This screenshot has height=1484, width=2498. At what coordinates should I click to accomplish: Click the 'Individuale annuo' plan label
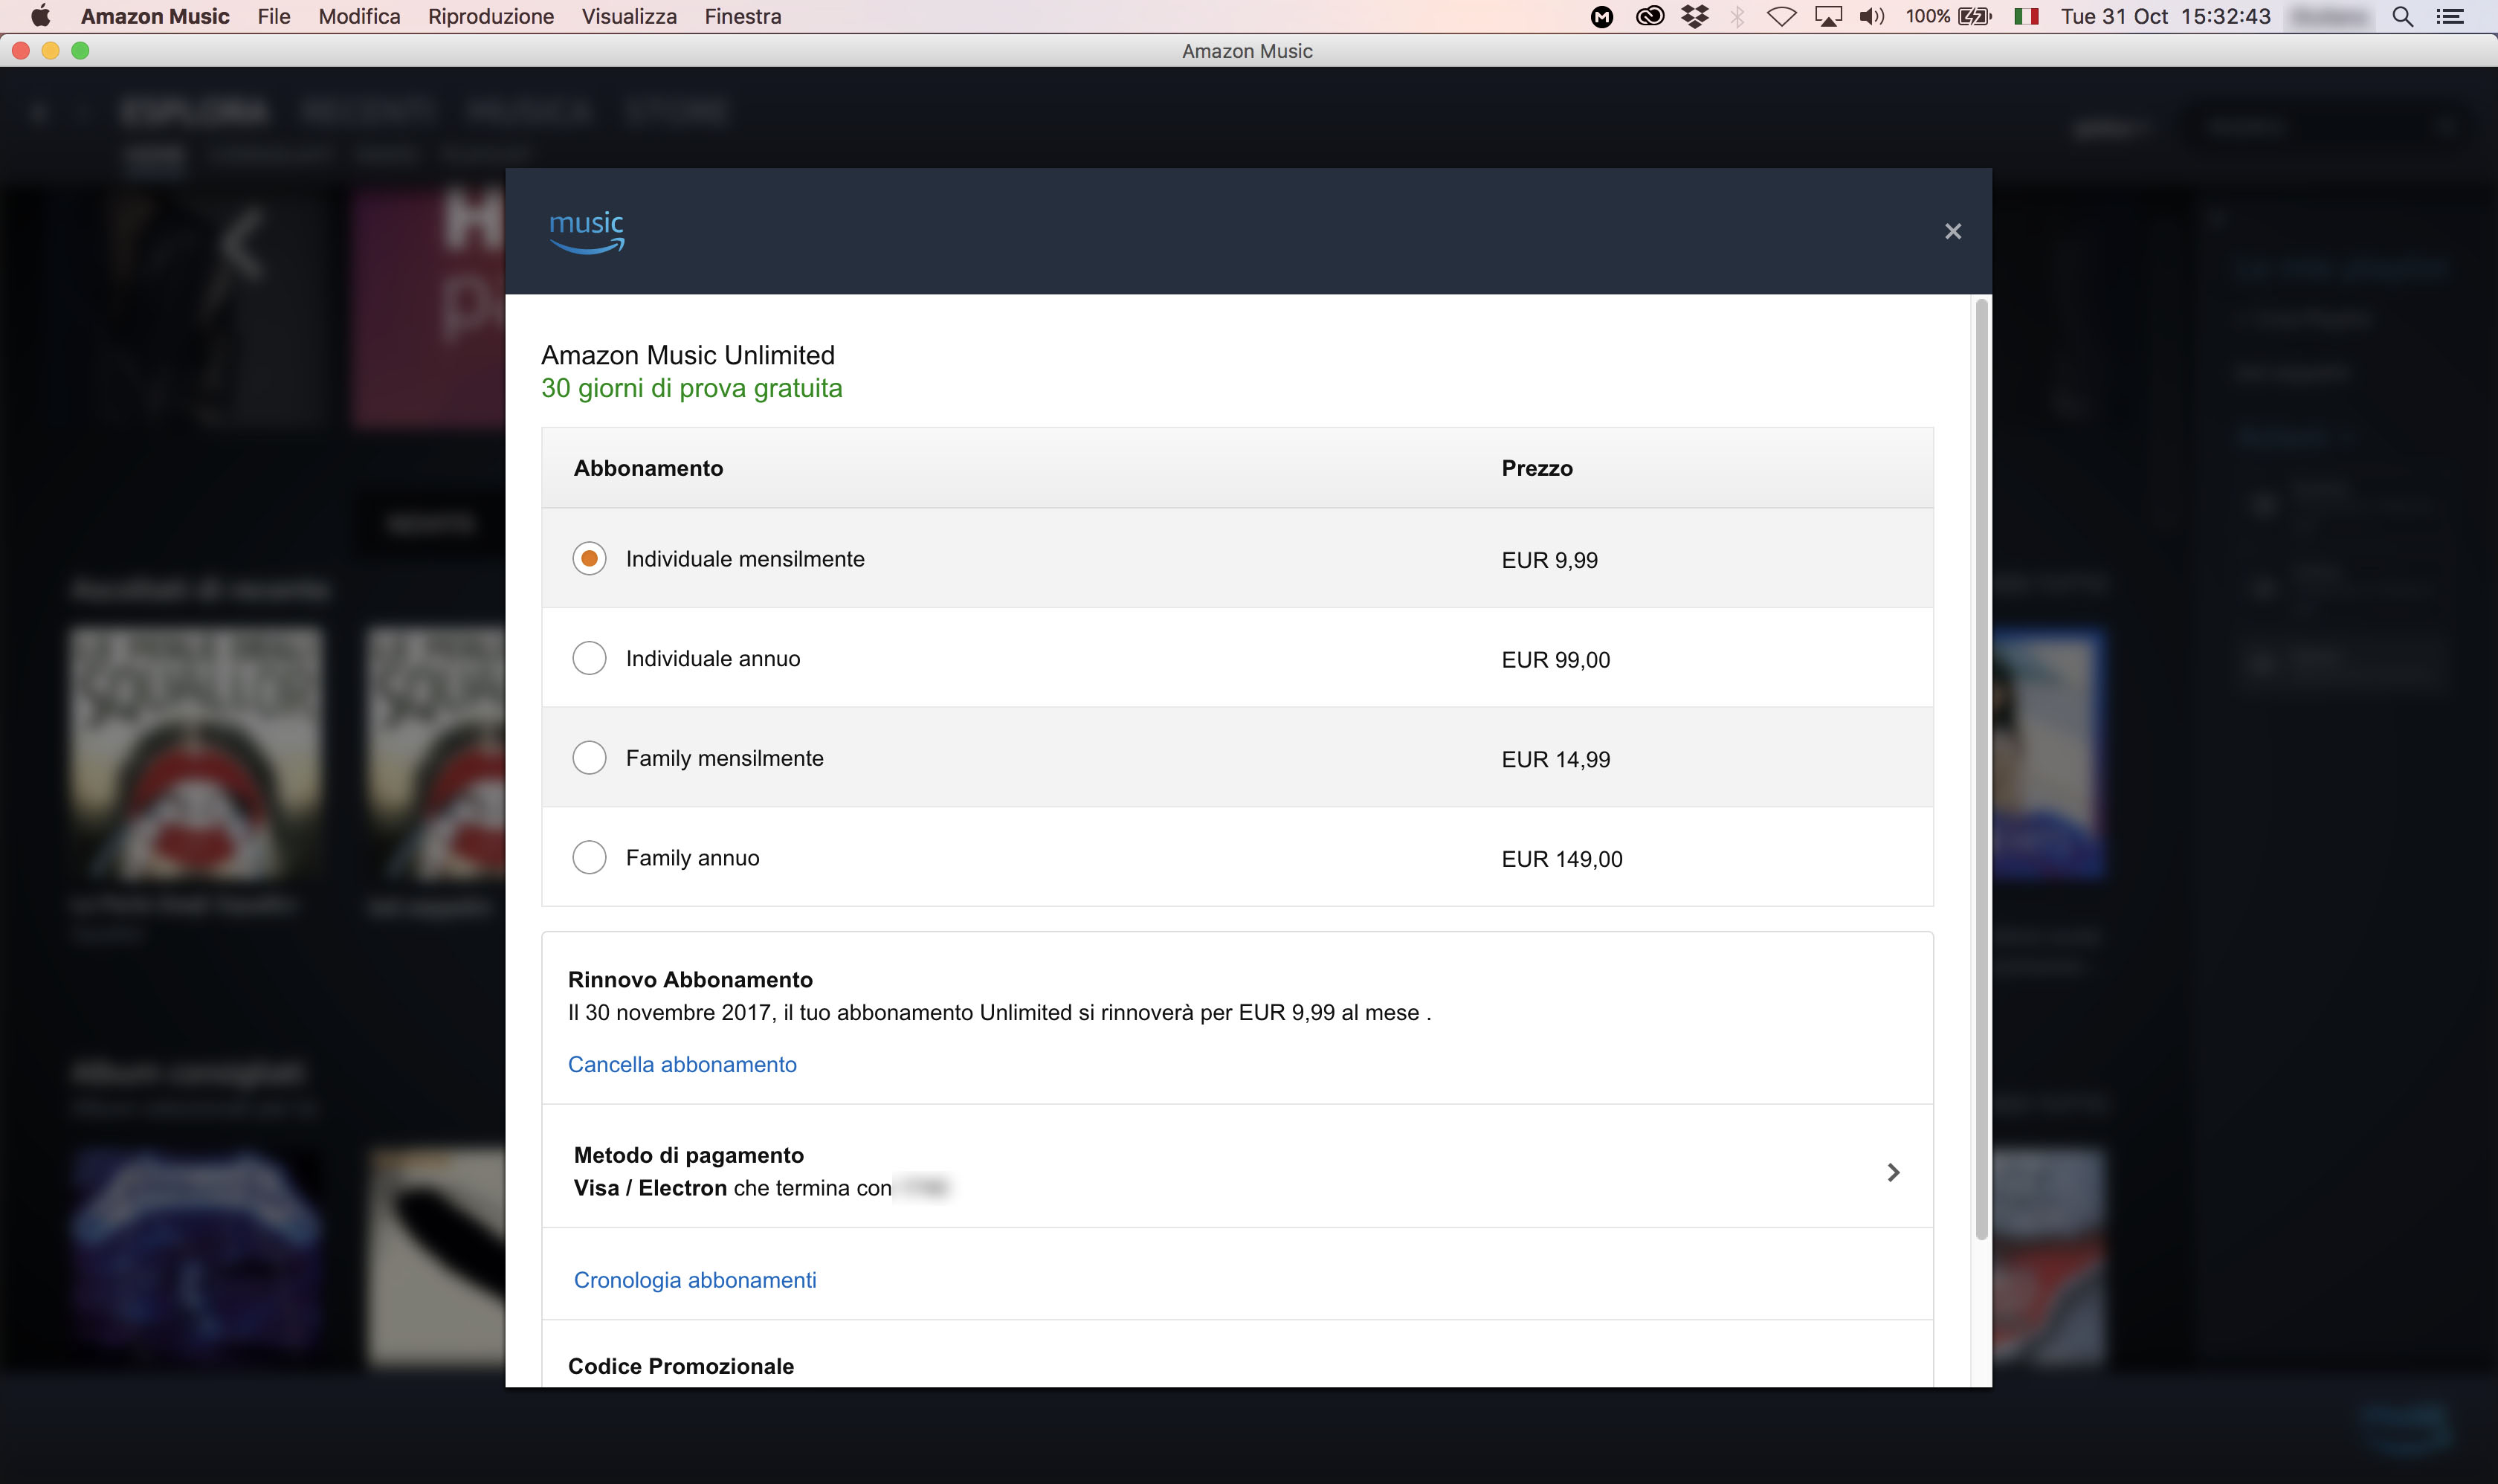click(x=713, y=658)
